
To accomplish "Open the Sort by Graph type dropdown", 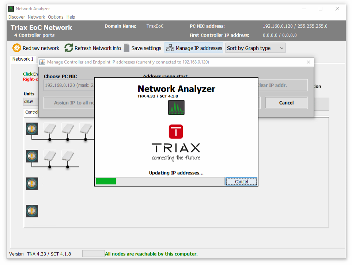I will pyautogui.click(x=255, y=48).
